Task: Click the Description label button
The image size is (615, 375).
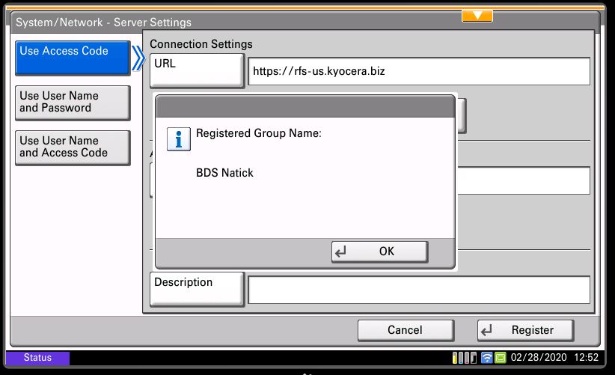Action: click(197, 289)
